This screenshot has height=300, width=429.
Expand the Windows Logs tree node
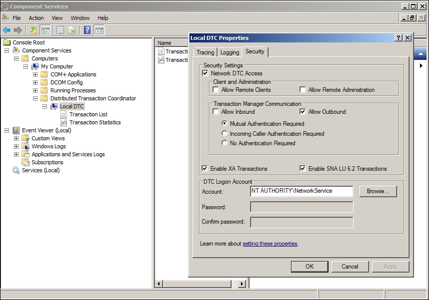click(15, 146)
